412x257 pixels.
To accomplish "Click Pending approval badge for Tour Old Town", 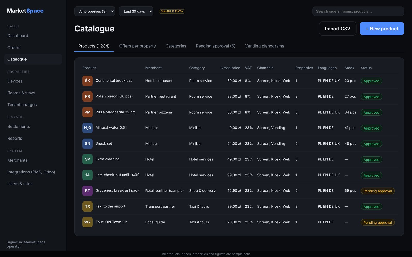I will (377, 222).
